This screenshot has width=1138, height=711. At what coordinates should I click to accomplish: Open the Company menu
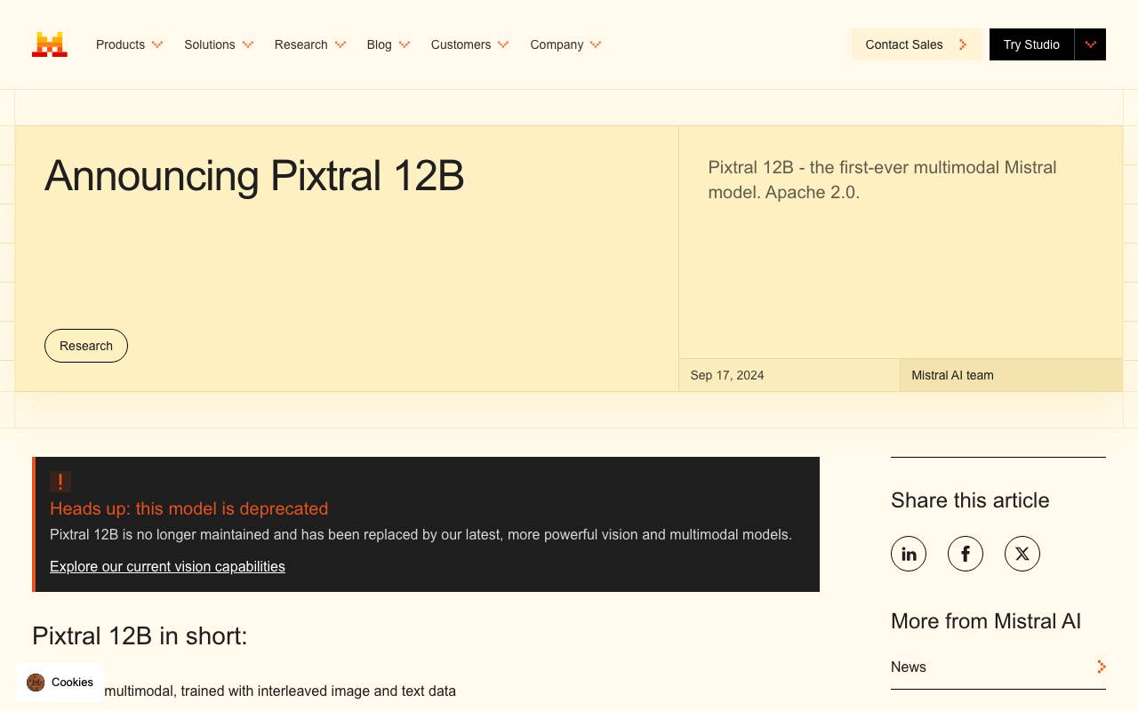(x=566, y=44)
